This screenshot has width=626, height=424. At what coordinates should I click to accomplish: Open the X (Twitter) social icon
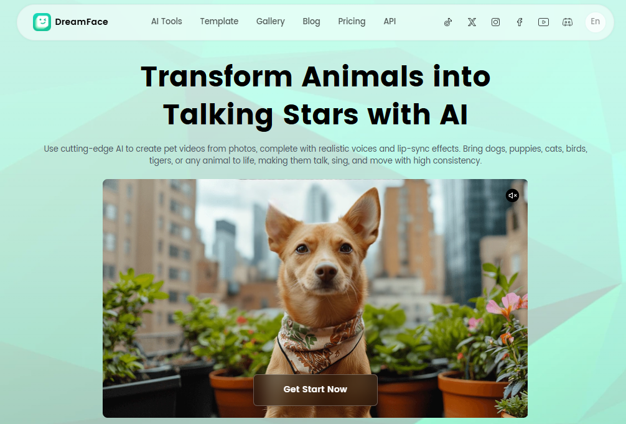point(472,22)
